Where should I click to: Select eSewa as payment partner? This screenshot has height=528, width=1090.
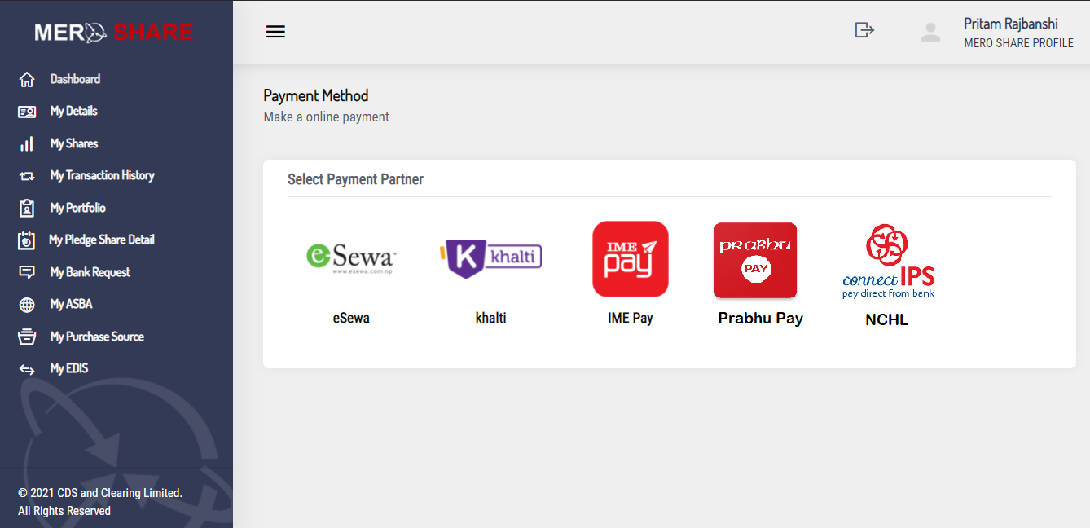pyautogui.click(x=351, y=257)
